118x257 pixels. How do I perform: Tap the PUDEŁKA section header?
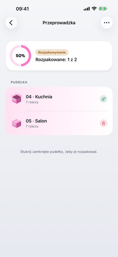19,82
